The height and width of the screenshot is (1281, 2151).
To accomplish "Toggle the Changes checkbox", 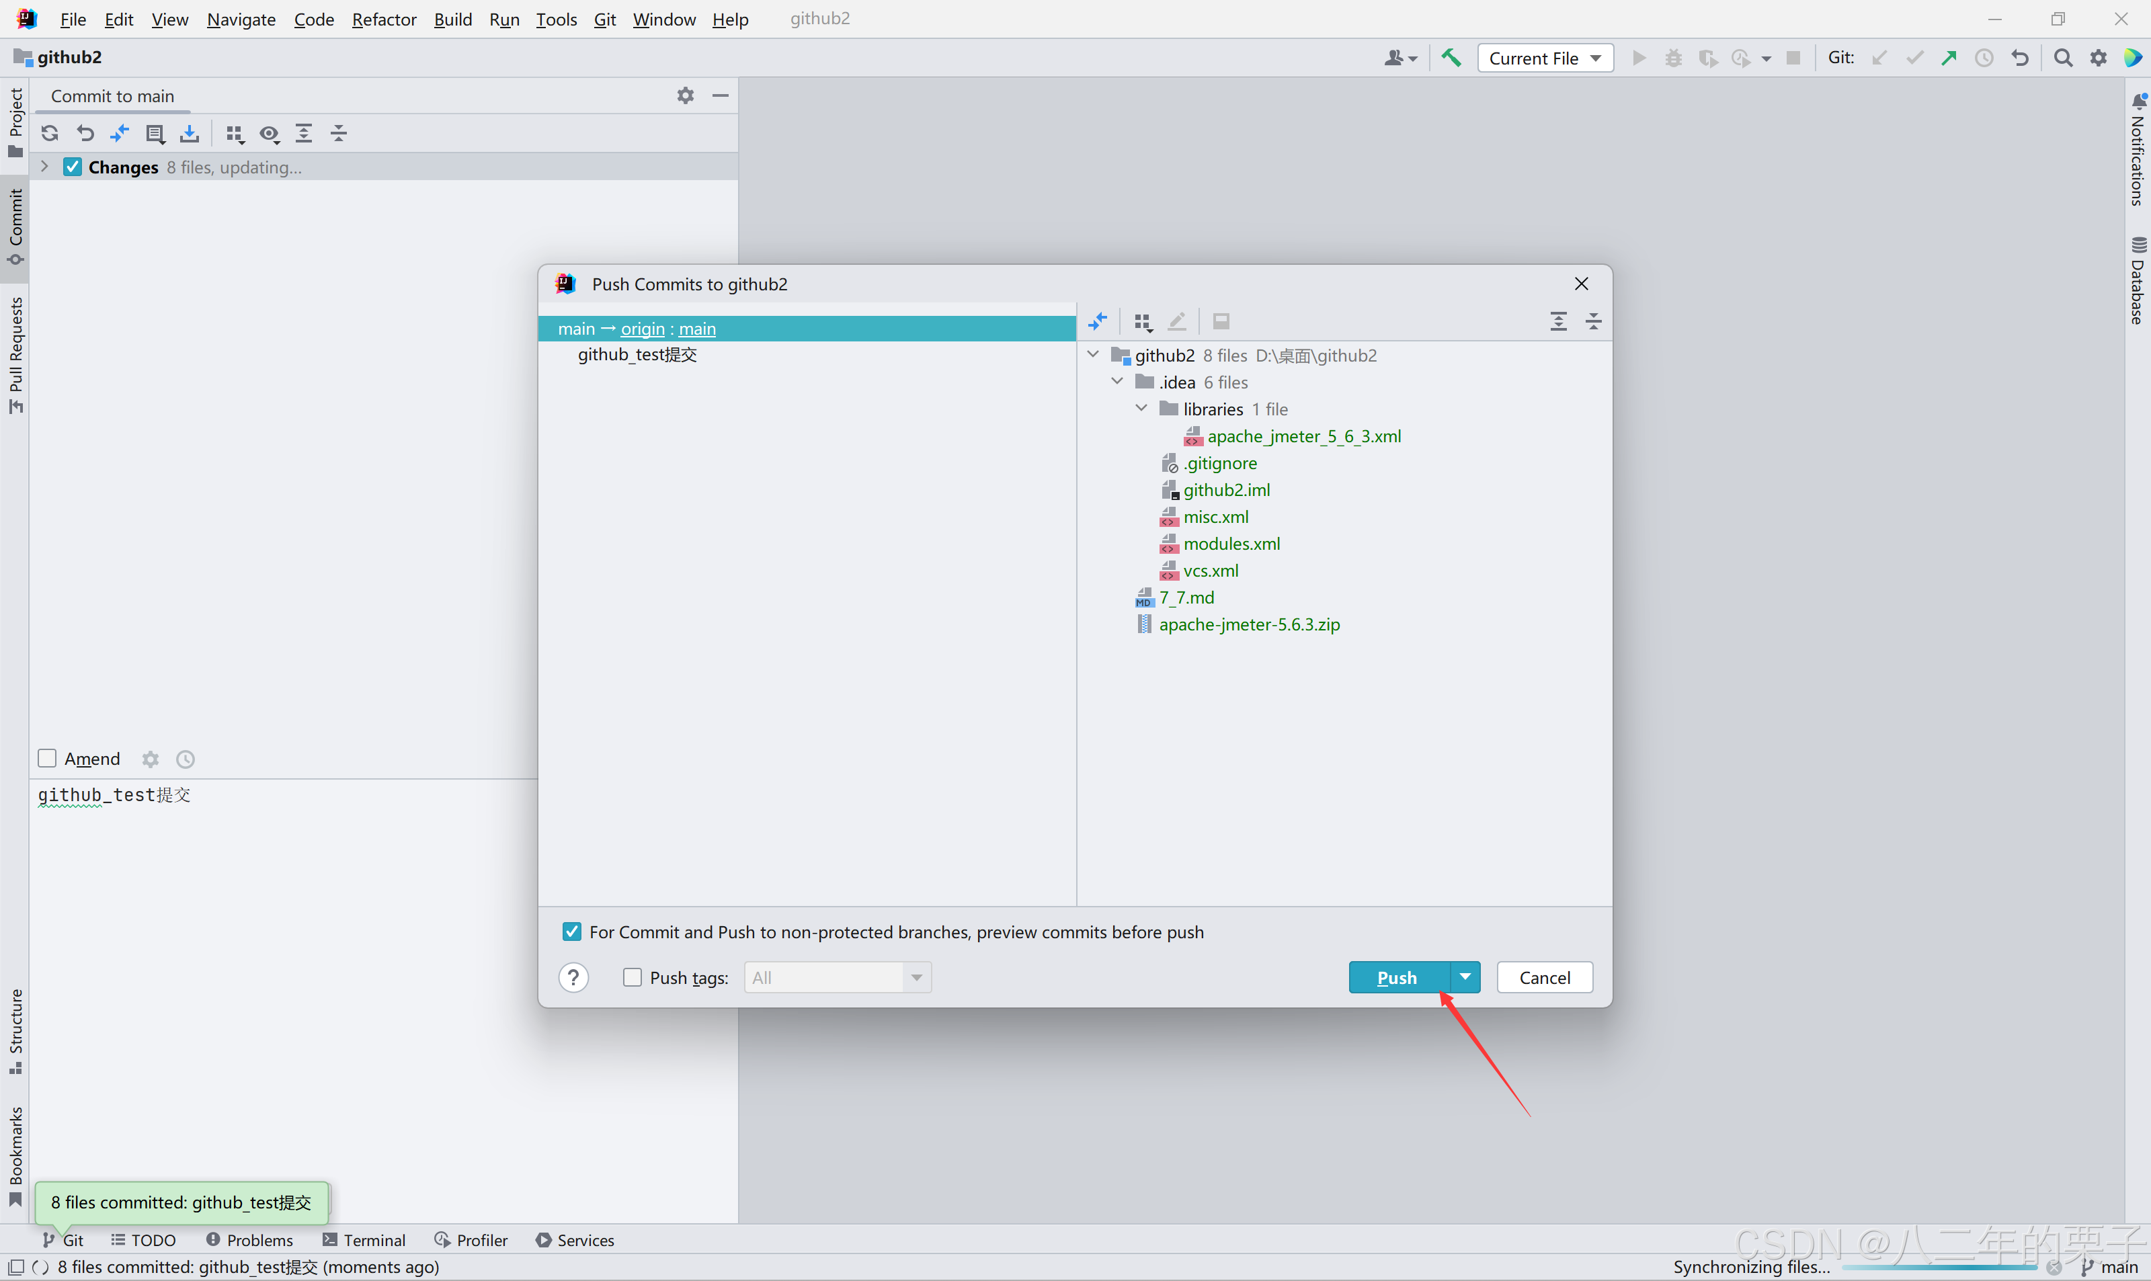I will 73,167.
